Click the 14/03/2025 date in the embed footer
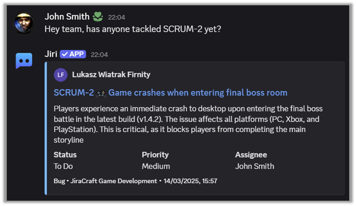This screenshot has width=356, height=206. pos(190,181)
